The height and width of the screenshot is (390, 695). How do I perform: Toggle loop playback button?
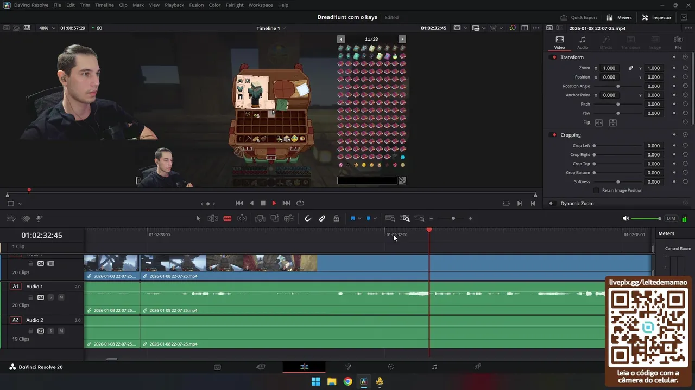[x=300, y=203]
